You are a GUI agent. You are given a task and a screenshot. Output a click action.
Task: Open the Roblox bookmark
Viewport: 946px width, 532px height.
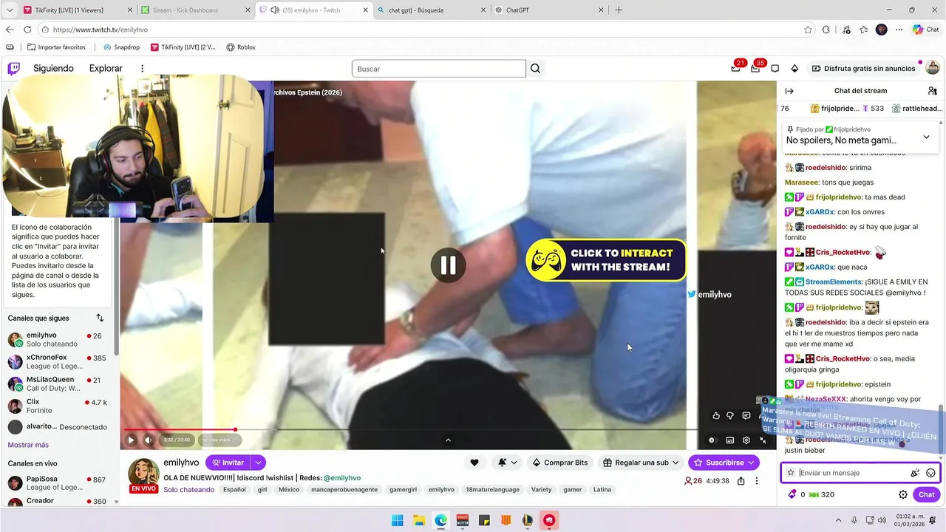tap(241, 47)
